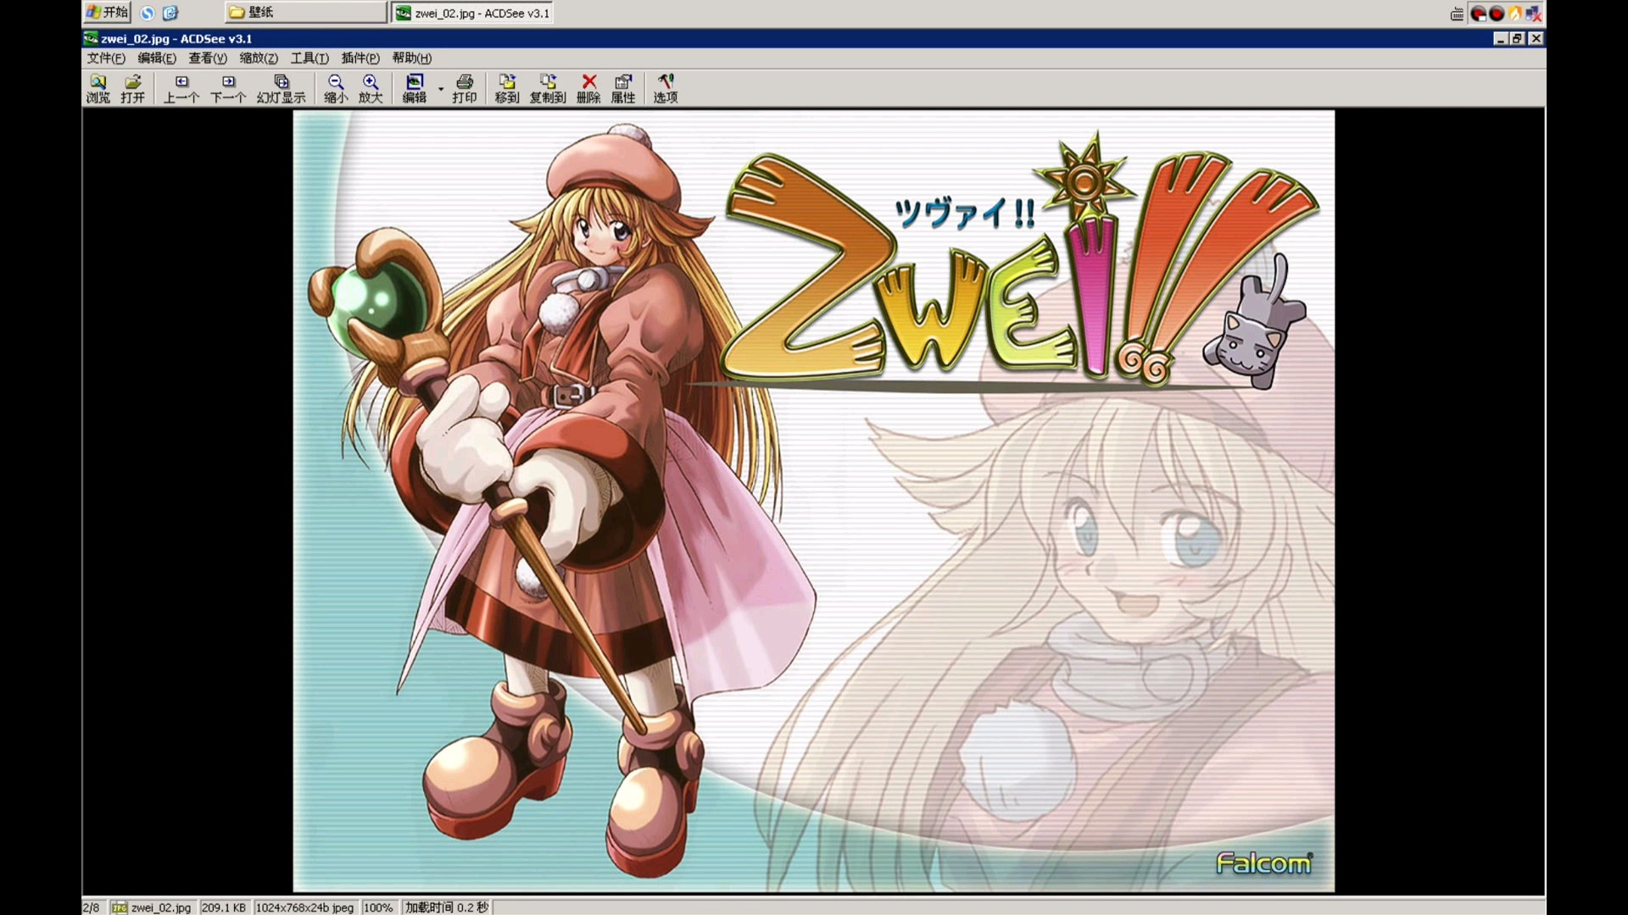Screen dimensions: 1628x915
Task: Open the 缩放(Z) menu
Action: pos(259,58)
